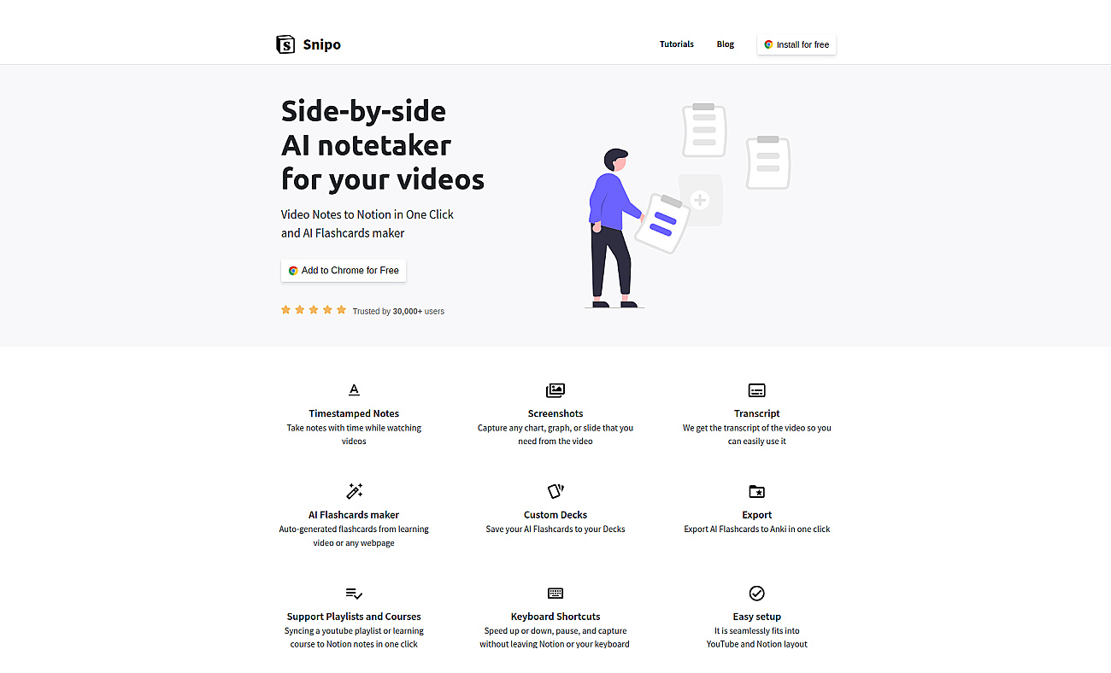Click the Video Notes to Notion subtitle
Image resolution: width=1111 pixels, height=673 pixels.
367,224
